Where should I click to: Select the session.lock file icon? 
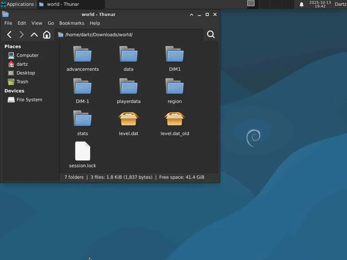point(82,151)
